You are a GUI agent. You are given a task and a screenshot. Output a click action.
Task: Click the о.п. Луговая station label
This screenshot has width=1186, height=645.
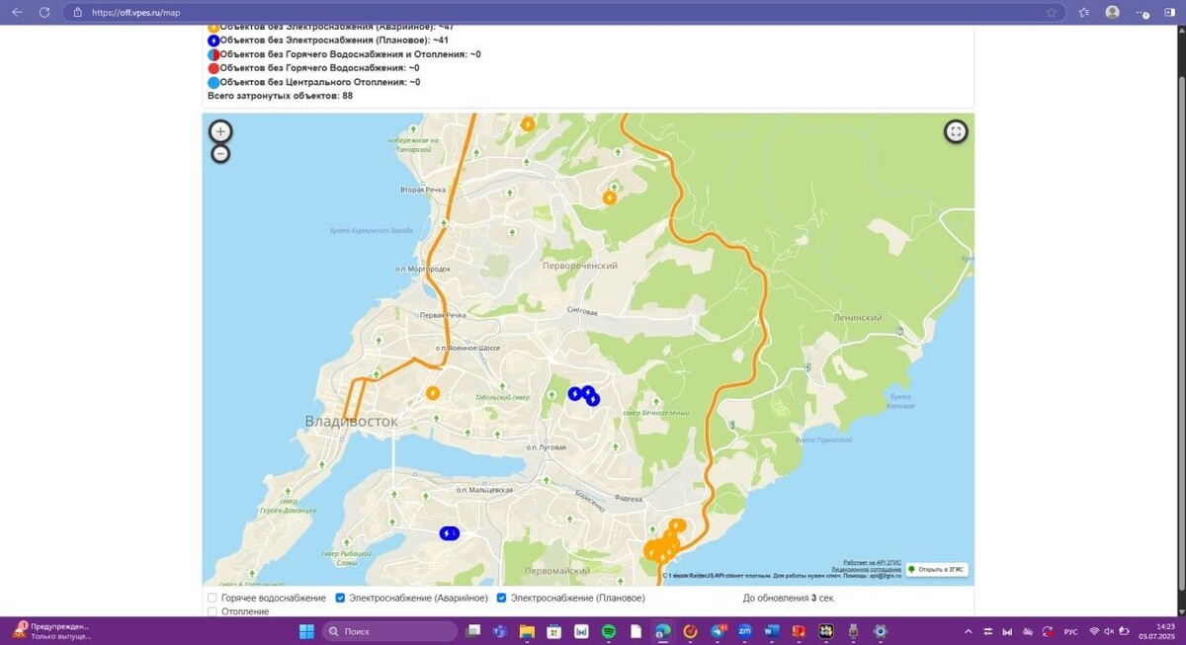coord(547,447)
